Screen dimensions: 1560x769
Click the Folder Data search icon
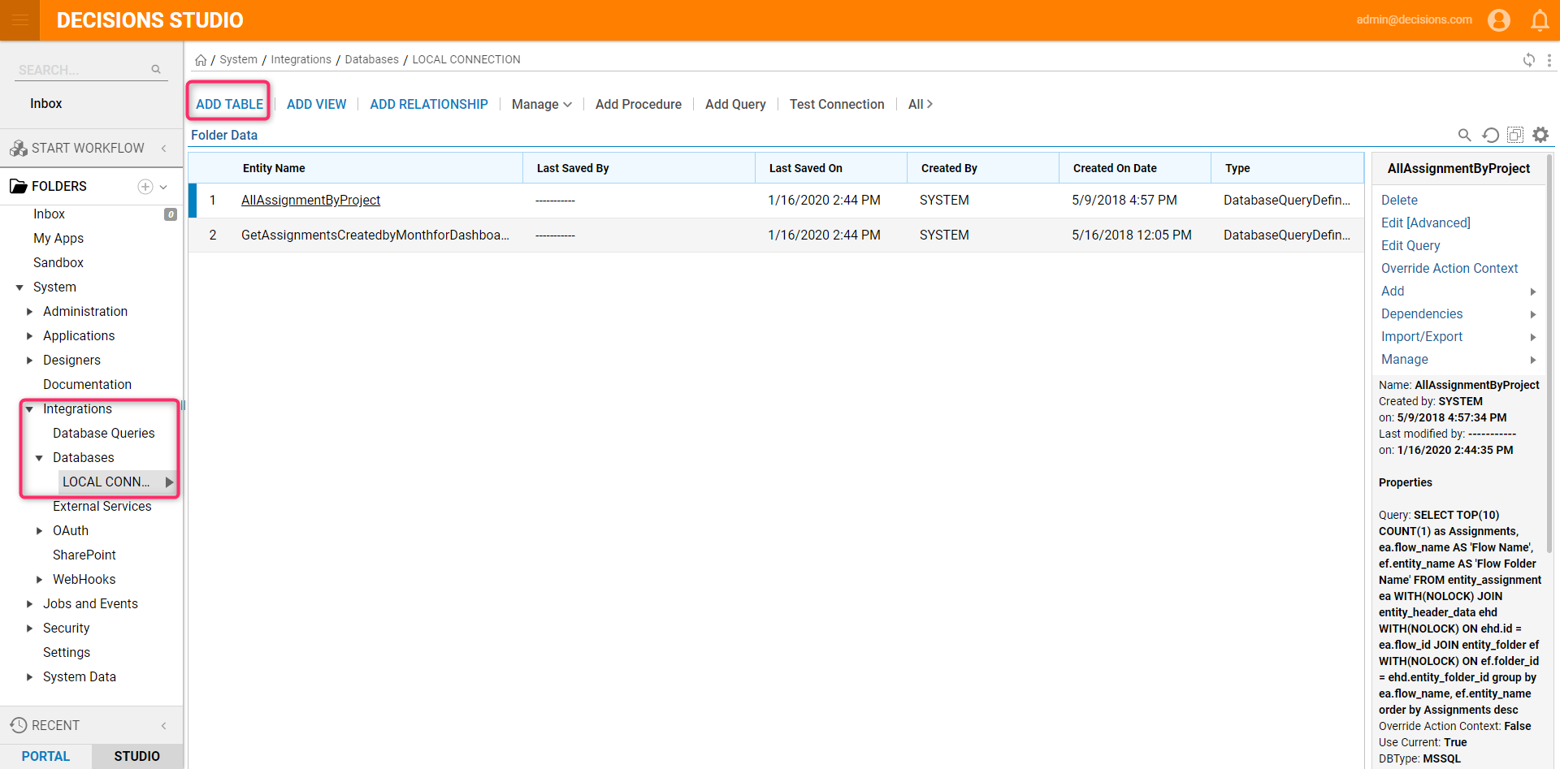1464,135
